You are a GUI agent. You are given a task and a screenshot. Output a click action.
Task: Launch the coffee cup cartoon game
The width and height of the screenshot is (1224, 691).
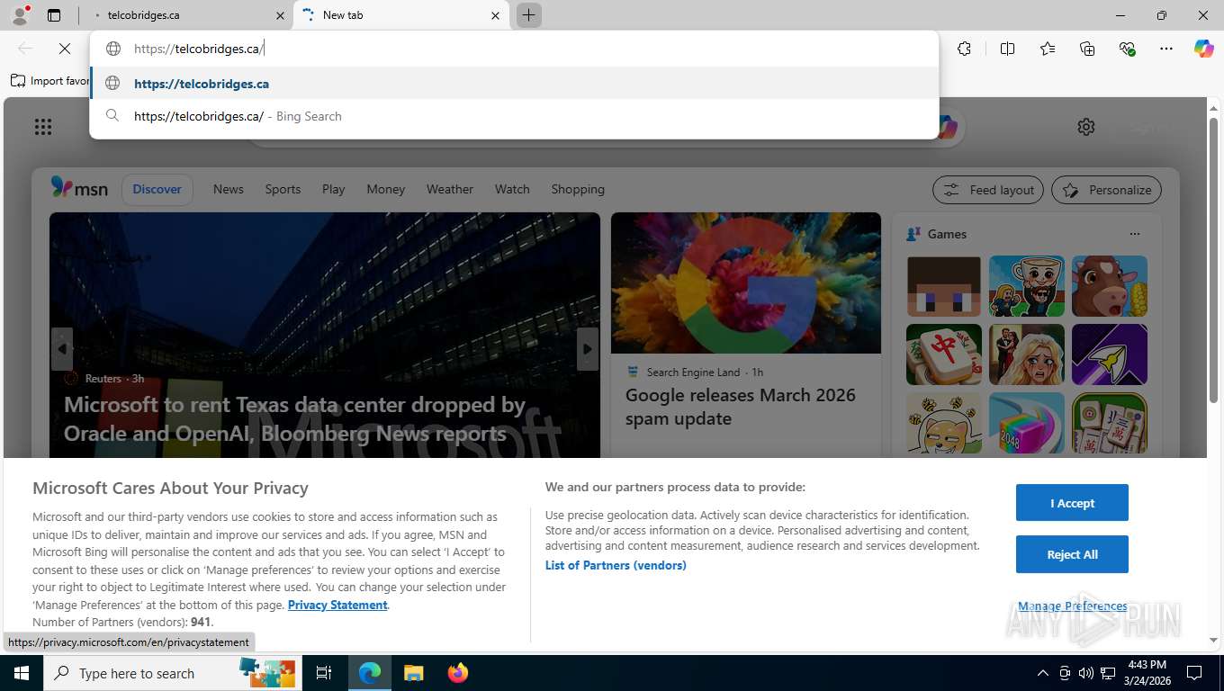pos(1027,286)
